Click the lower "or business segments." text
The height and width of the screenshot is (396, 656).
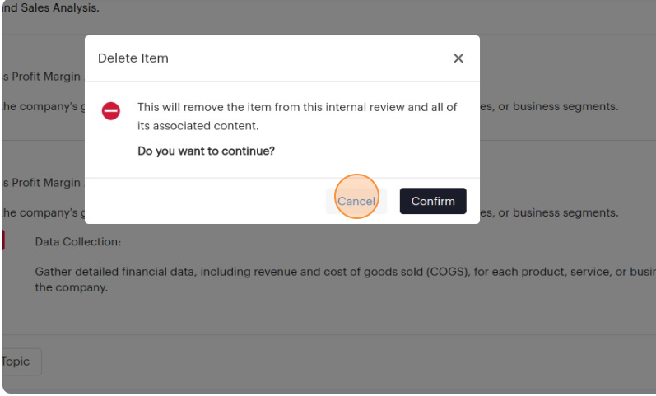point(553,212)
